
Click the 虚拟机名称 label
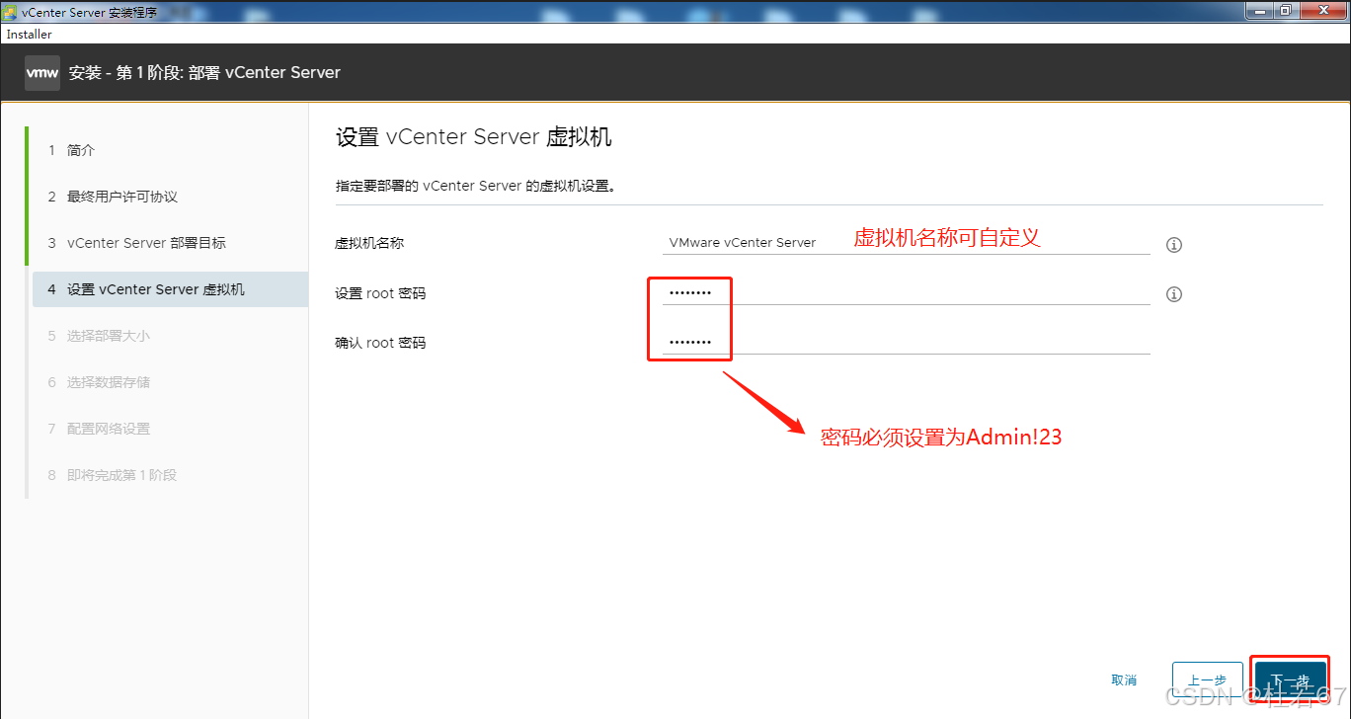tap(369, 243)
